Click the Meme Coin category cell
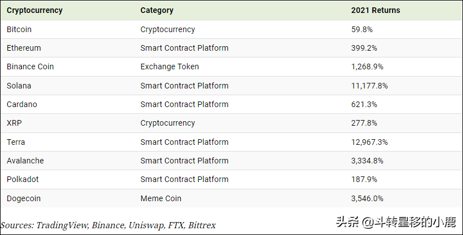Image resolution: width=463 pixels, height=235 pixels. [161, 198]
